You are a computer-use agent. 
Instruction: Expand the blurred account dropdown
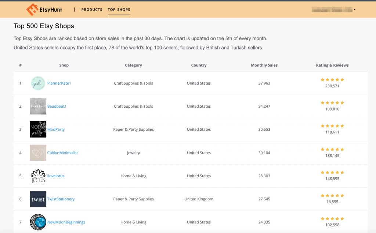(333, 10)
